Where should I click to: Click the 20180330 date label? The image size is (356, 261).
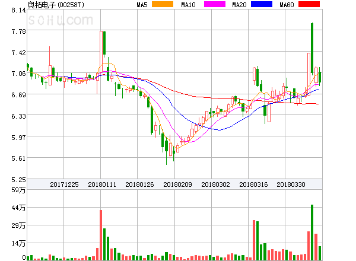(291, 184)
